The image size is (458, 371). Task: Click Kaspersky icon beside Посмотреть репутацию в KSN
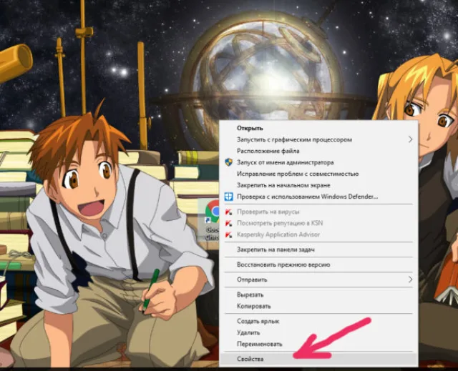coord(229,223)
